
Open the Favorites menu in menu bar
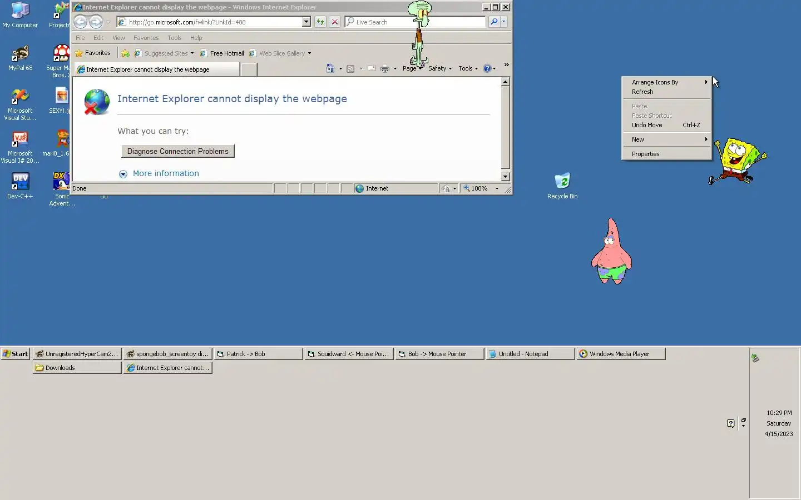point(146,38)
